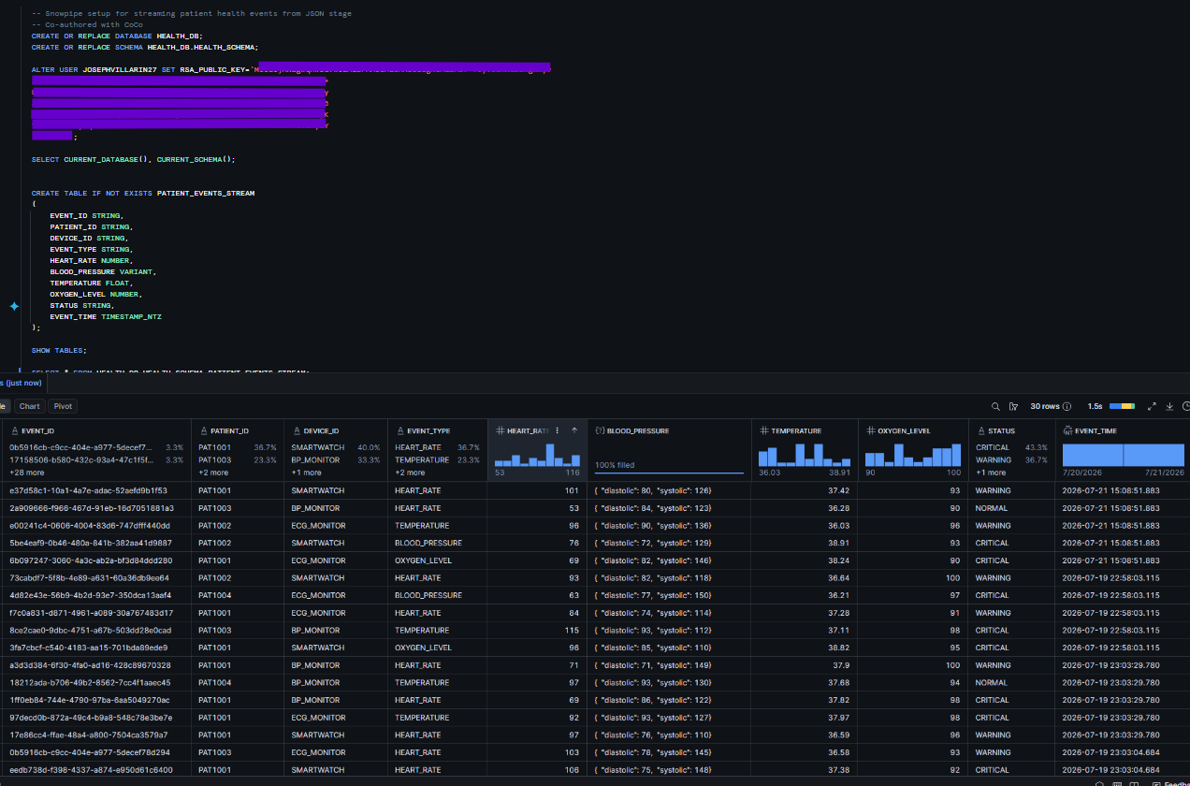1190x786 pixels.
Task: Click the OXYGEN_LEVEL number type icon
Action: 871,430
